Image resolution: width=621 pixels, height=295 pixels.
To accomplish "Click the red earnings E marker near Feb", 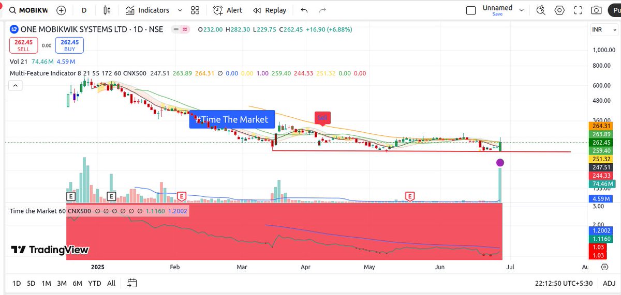I will (182, 196).
